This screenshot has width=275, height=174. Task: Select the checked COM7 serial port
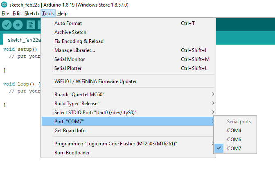pyautogui.click(x=235, y=148)
